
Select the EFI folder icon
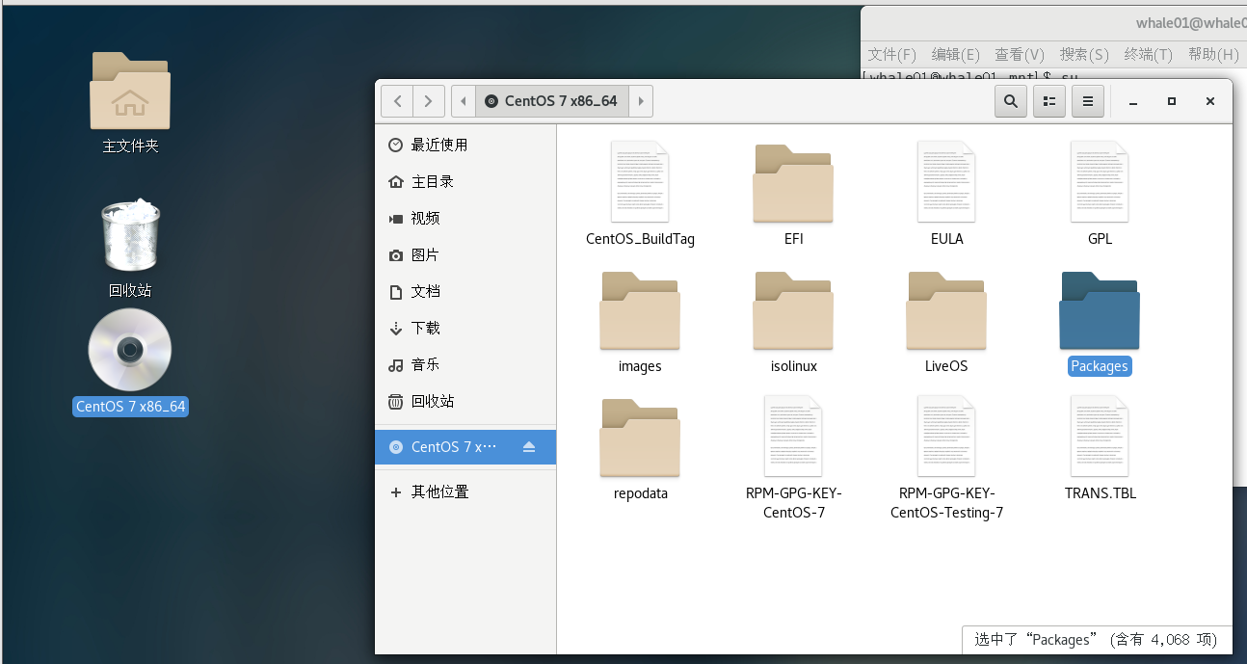[793, 183]
